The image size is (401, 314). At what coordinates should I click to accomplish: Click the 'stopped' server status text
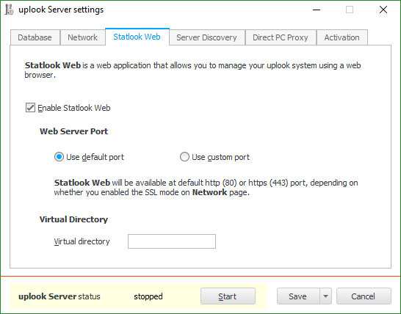click(x=148, y=296)
